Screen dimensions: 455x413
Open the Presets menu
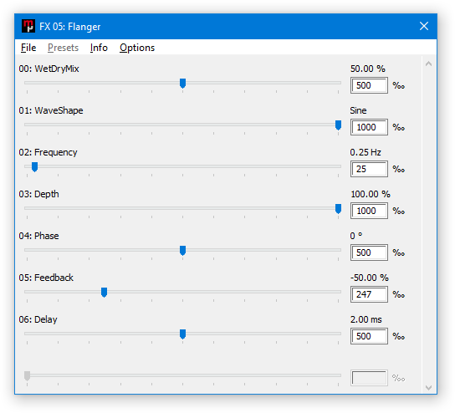coord(63,48)
